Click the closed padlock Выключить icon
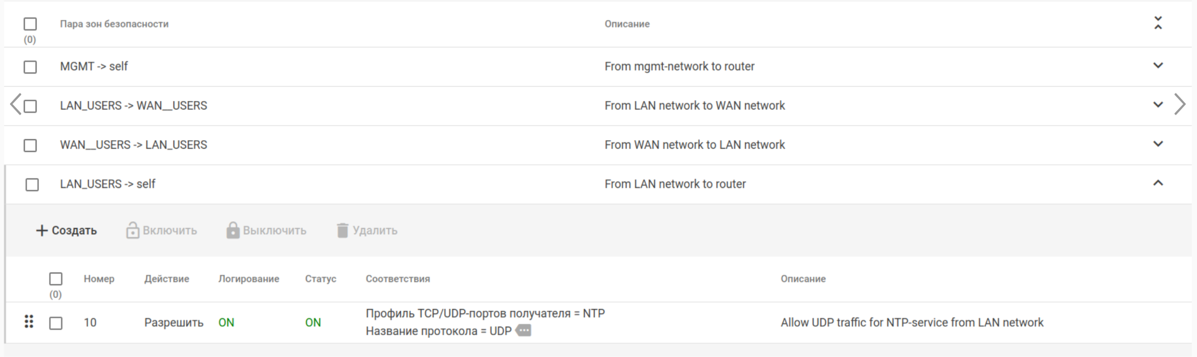 pos(233,231)
